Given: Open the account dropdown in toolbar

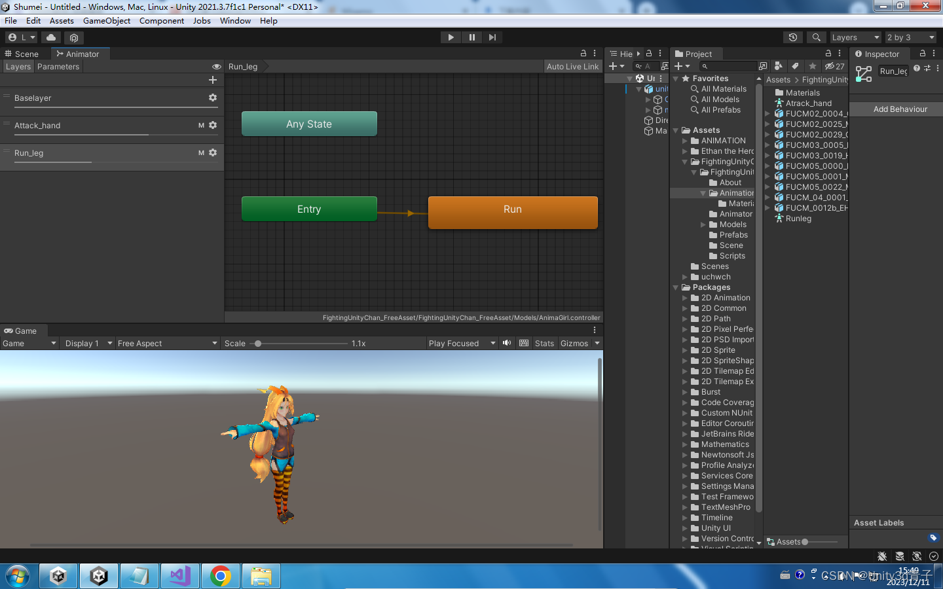Looking at the screenshot, I should point(22,37).
